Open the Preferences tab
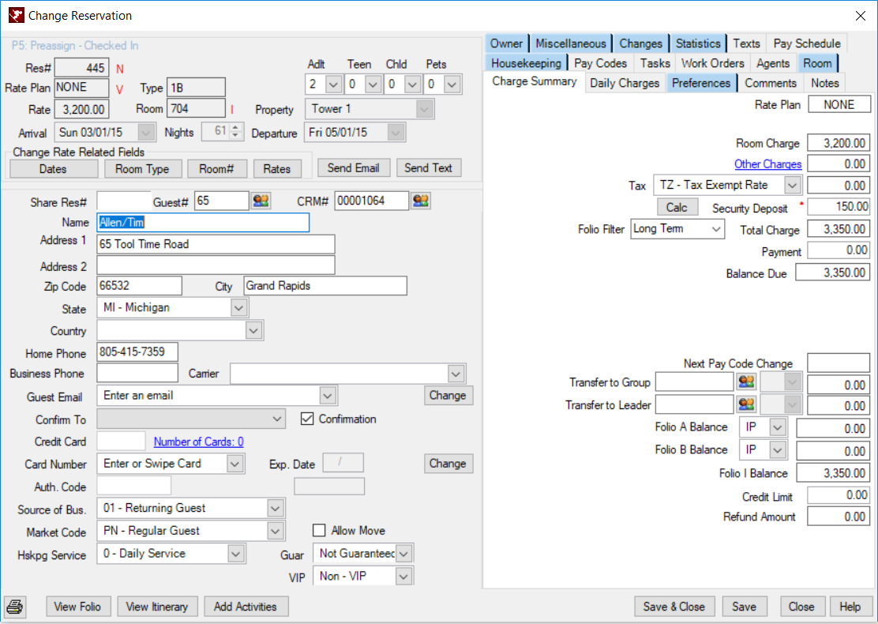The image size is (878, 624). [x=701, y=83]
